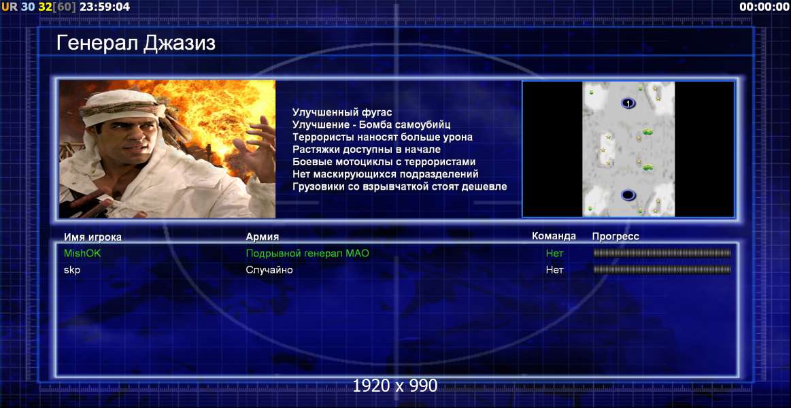Click the 'Прогресс' column header
This screenshot has height=408, width=791.
tap(616, 237)
